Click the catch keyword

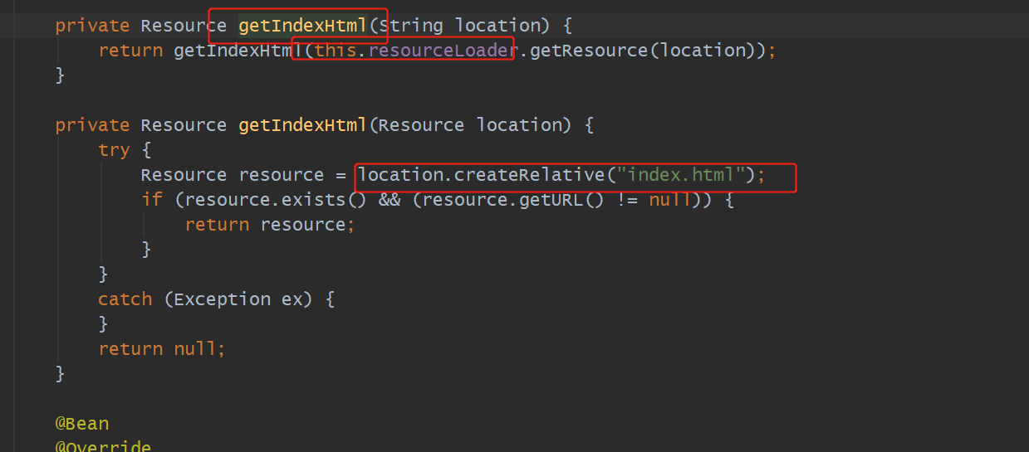tap(125, 299)
